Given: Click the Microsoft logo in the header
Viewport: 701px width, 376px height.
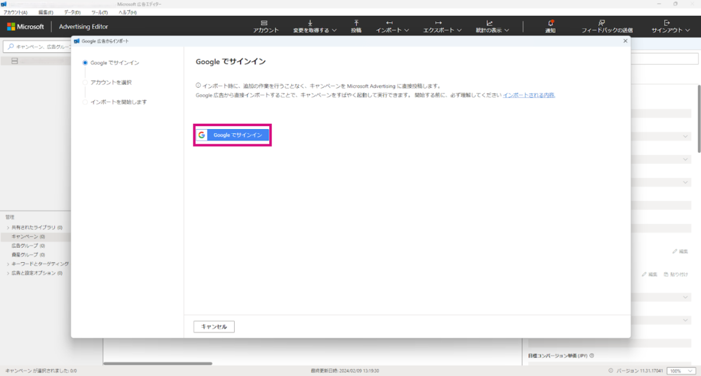Looking at the screenshot, I should tap(25, 26).
